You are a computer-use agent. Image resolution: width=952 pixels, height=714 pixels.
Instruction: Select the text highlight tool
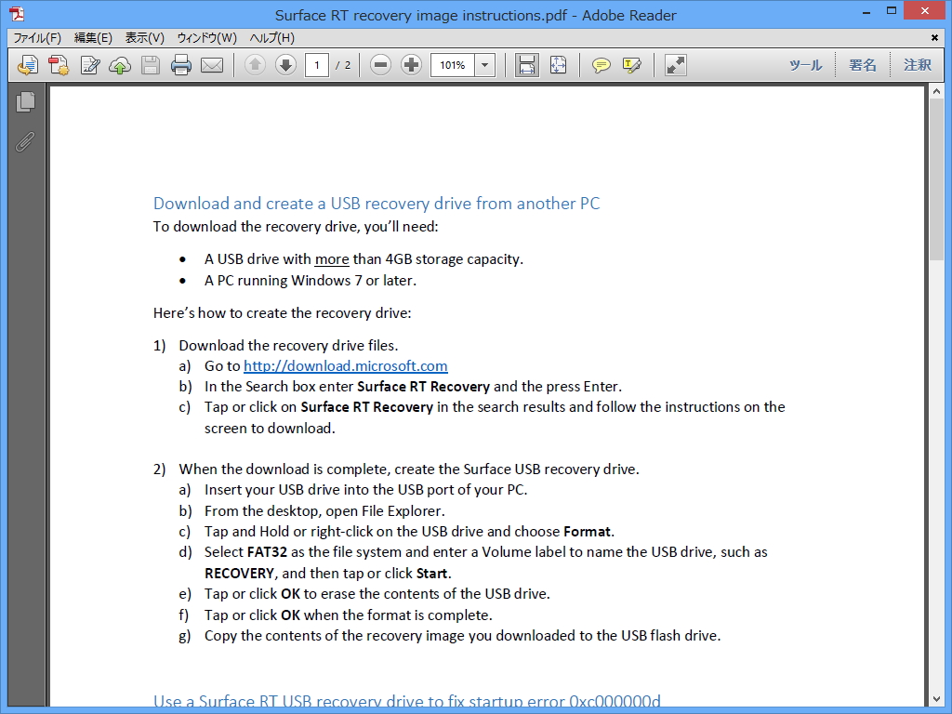tap(633, 65)
